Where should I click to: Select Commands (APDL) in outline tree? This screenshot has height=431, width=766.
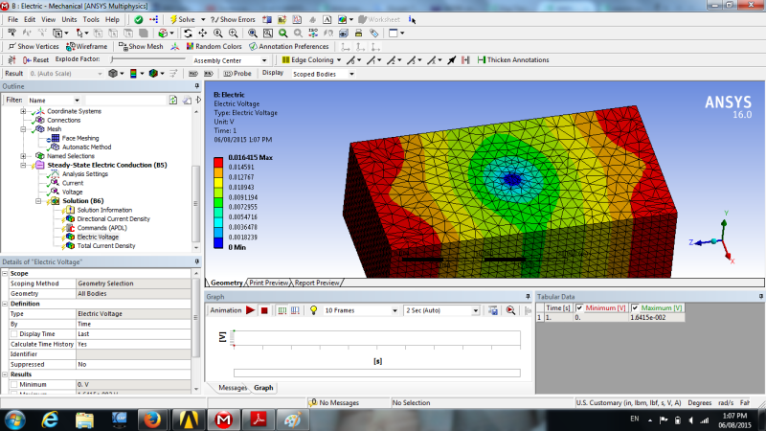click(101, 228)
